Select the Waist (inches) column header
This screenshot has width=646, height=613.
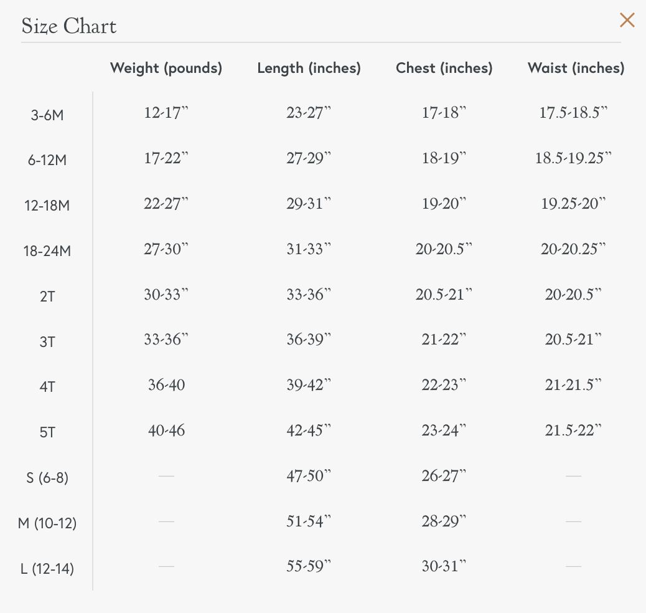coord(576,68)
